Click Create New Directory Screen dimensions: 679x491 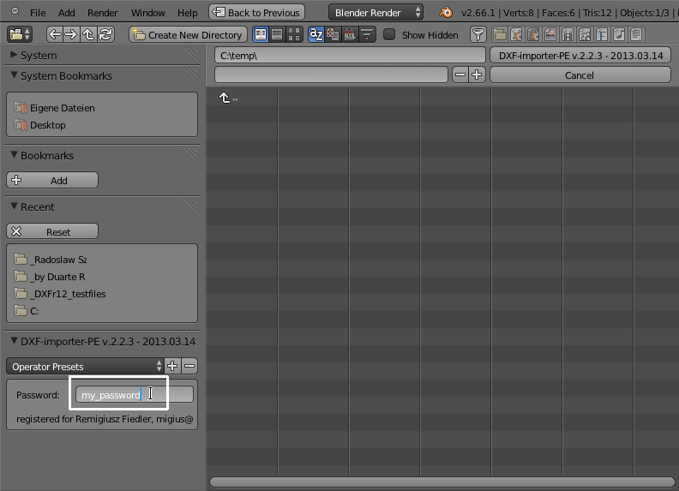[x=188, y=34]
